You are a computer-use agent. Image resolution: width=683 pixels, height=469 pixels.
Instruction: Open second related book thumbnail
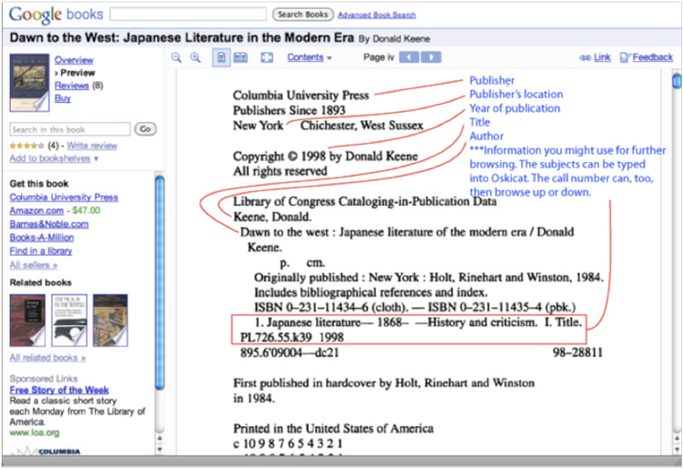69,321
